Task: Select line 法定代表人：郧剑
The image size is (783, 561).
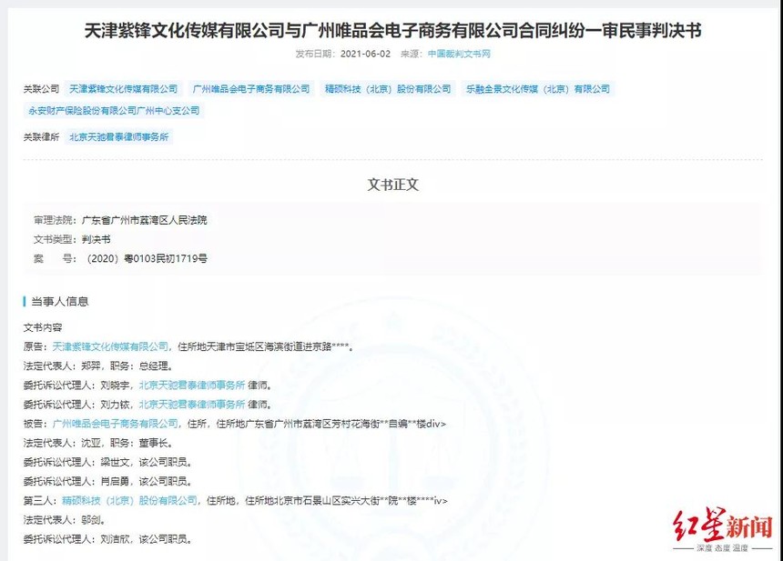Action: click(64, 520)
